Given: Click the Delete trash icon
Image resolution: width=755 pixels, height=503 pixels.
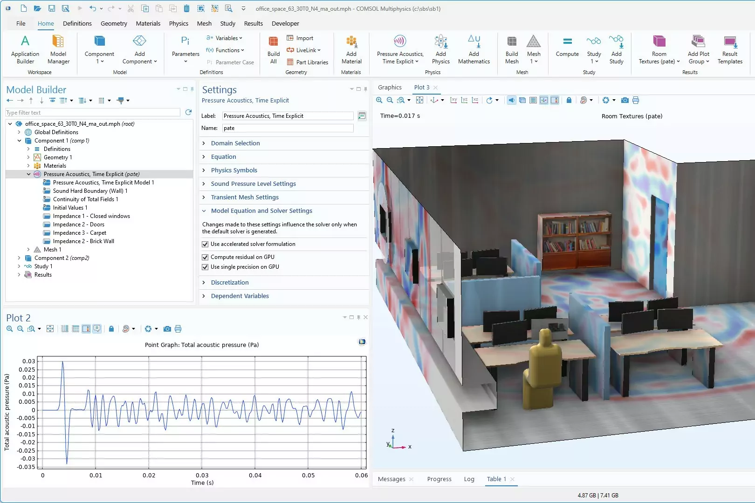Looking at the screenshot, I should tap(186, 8).
